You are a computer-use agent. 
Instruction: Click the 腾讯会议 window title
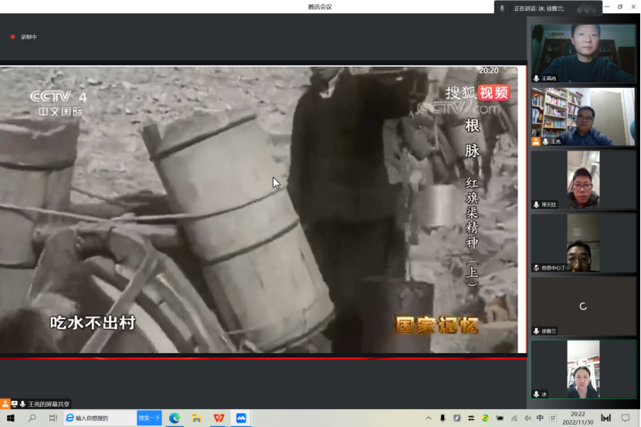(320, 7)
